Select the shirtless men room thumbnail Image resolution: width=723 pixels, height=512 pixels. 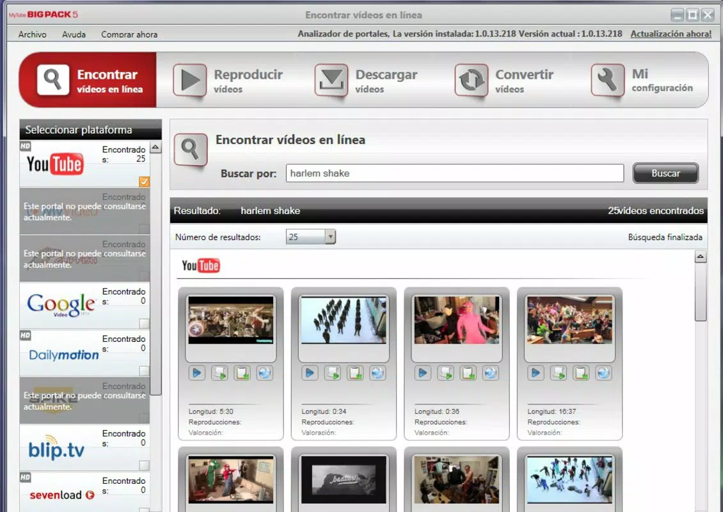(x=456, y=480)
